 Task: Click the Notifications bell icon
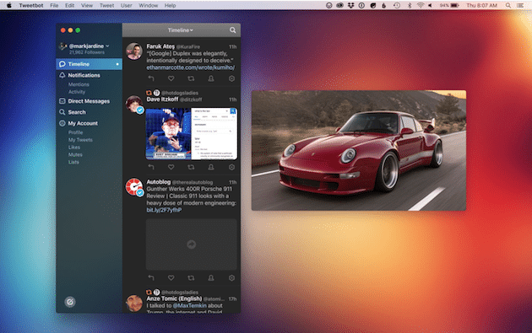pos(62,75)
